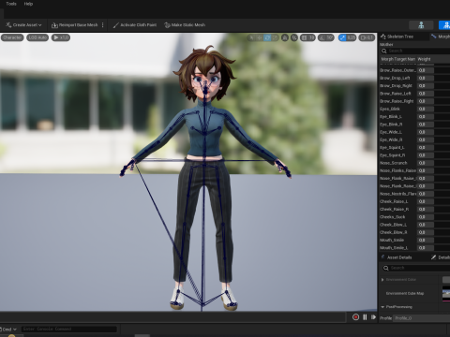Open the camera speed setting button
Viewport: 450px width, 337px height.
pos(367,37)
